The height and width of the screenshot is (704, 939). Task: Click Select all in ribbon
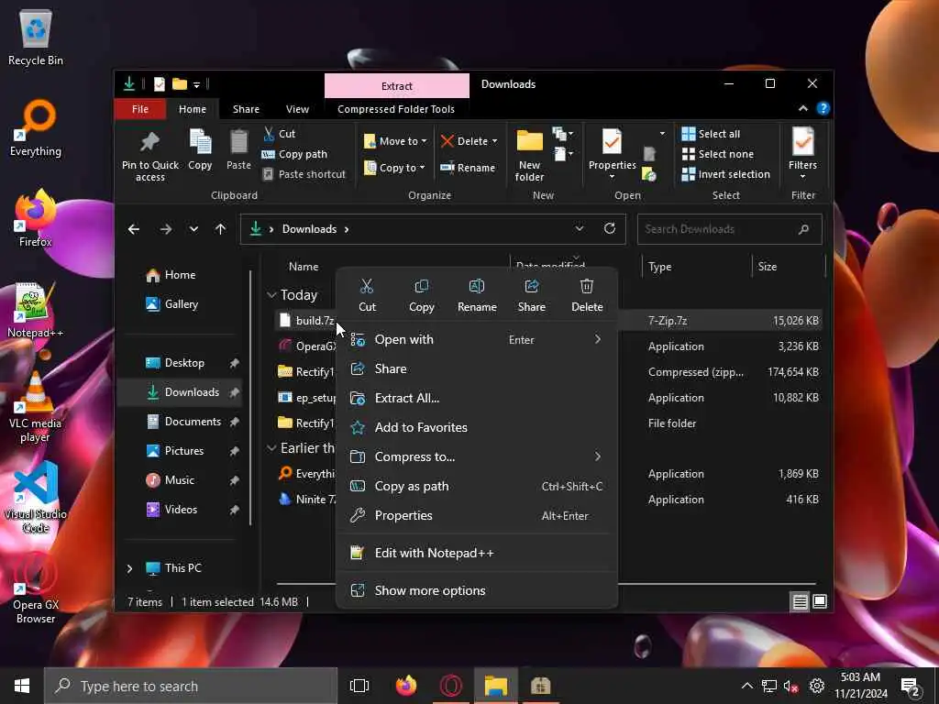(x=711, y=134)
